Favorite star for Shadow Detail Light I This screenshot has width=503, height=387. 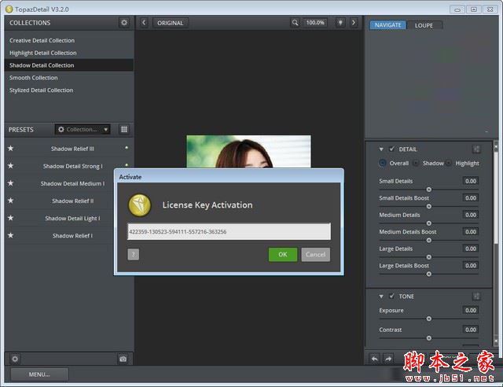10,218
